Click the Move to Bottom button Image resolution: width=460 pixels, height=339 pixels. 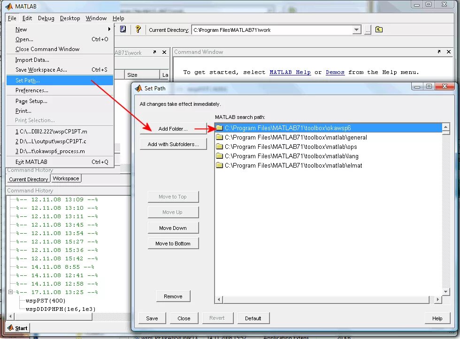(173, 243)
